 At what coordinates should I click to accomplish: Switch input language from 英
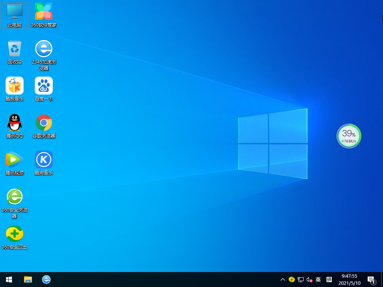tap(318, 279)
